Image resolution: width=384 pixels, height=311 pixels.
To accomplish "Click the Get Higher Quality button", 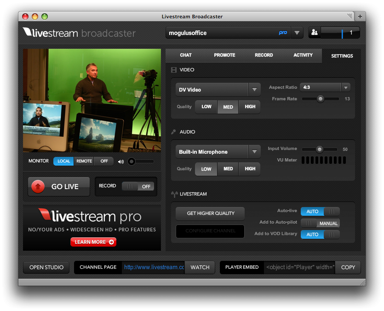I will coord(210,213).
